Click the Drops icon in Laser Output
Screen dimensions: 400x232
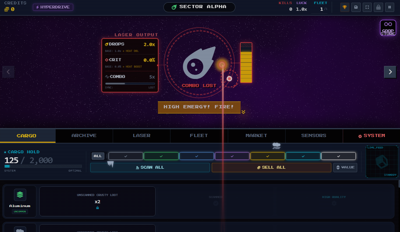(x=107, y=44)
